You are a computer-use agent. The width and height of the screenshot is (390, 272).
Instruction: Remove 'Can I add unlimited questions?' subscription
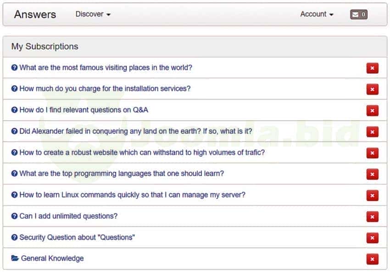[x=372, y=217]
